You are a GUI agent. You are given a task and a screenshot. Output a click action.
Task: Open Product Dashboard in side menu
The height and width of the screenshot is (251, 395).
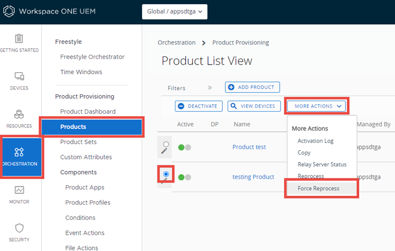pos(87,112)
